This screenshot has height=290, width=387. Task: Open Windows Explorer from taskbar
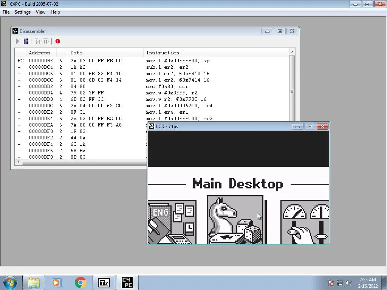coord(34,282)
